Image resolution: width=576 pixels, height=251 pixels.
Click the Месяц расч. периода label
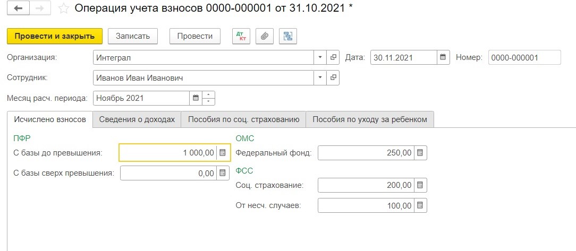(x=47, y=98)
